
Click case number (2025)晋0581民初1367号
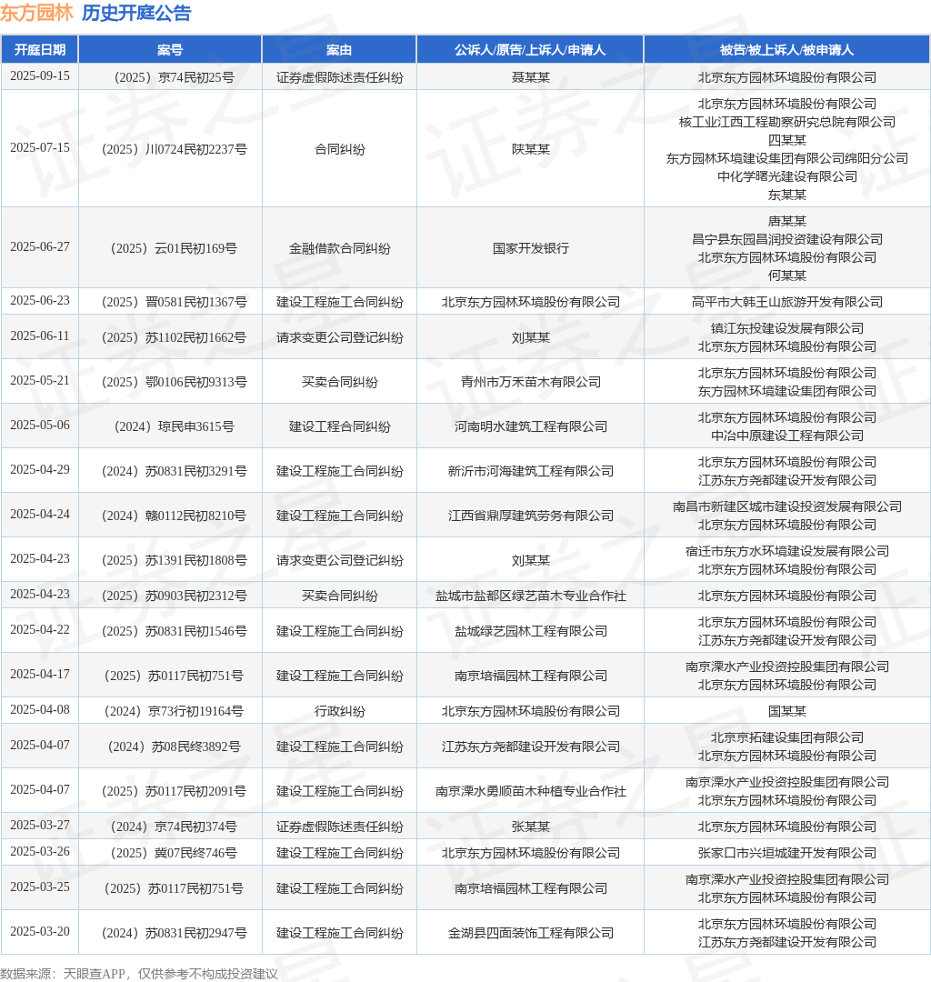174,303
